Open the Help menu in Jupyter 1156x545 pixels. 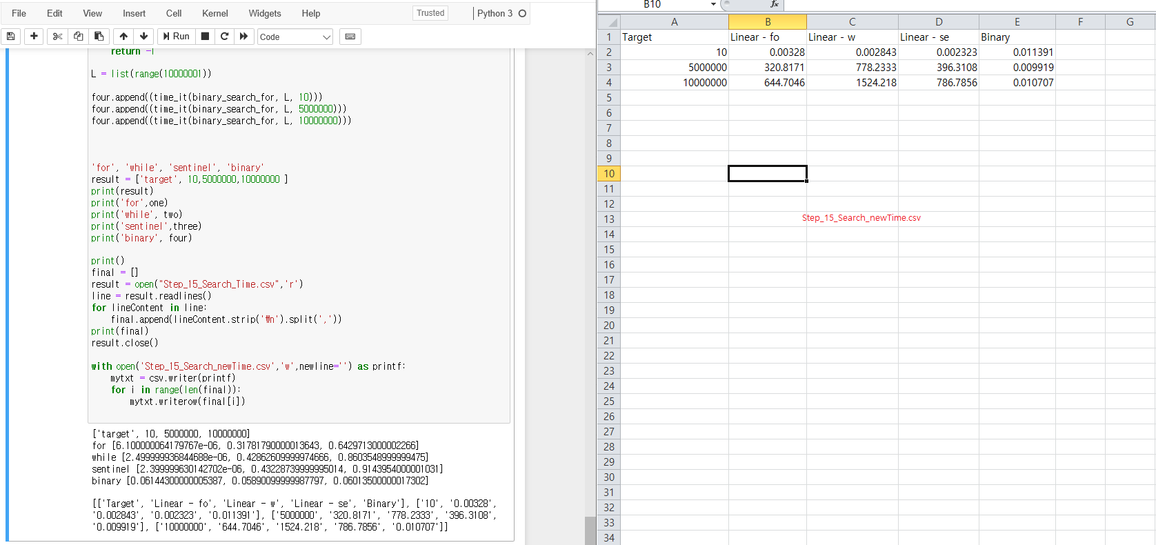311,13
